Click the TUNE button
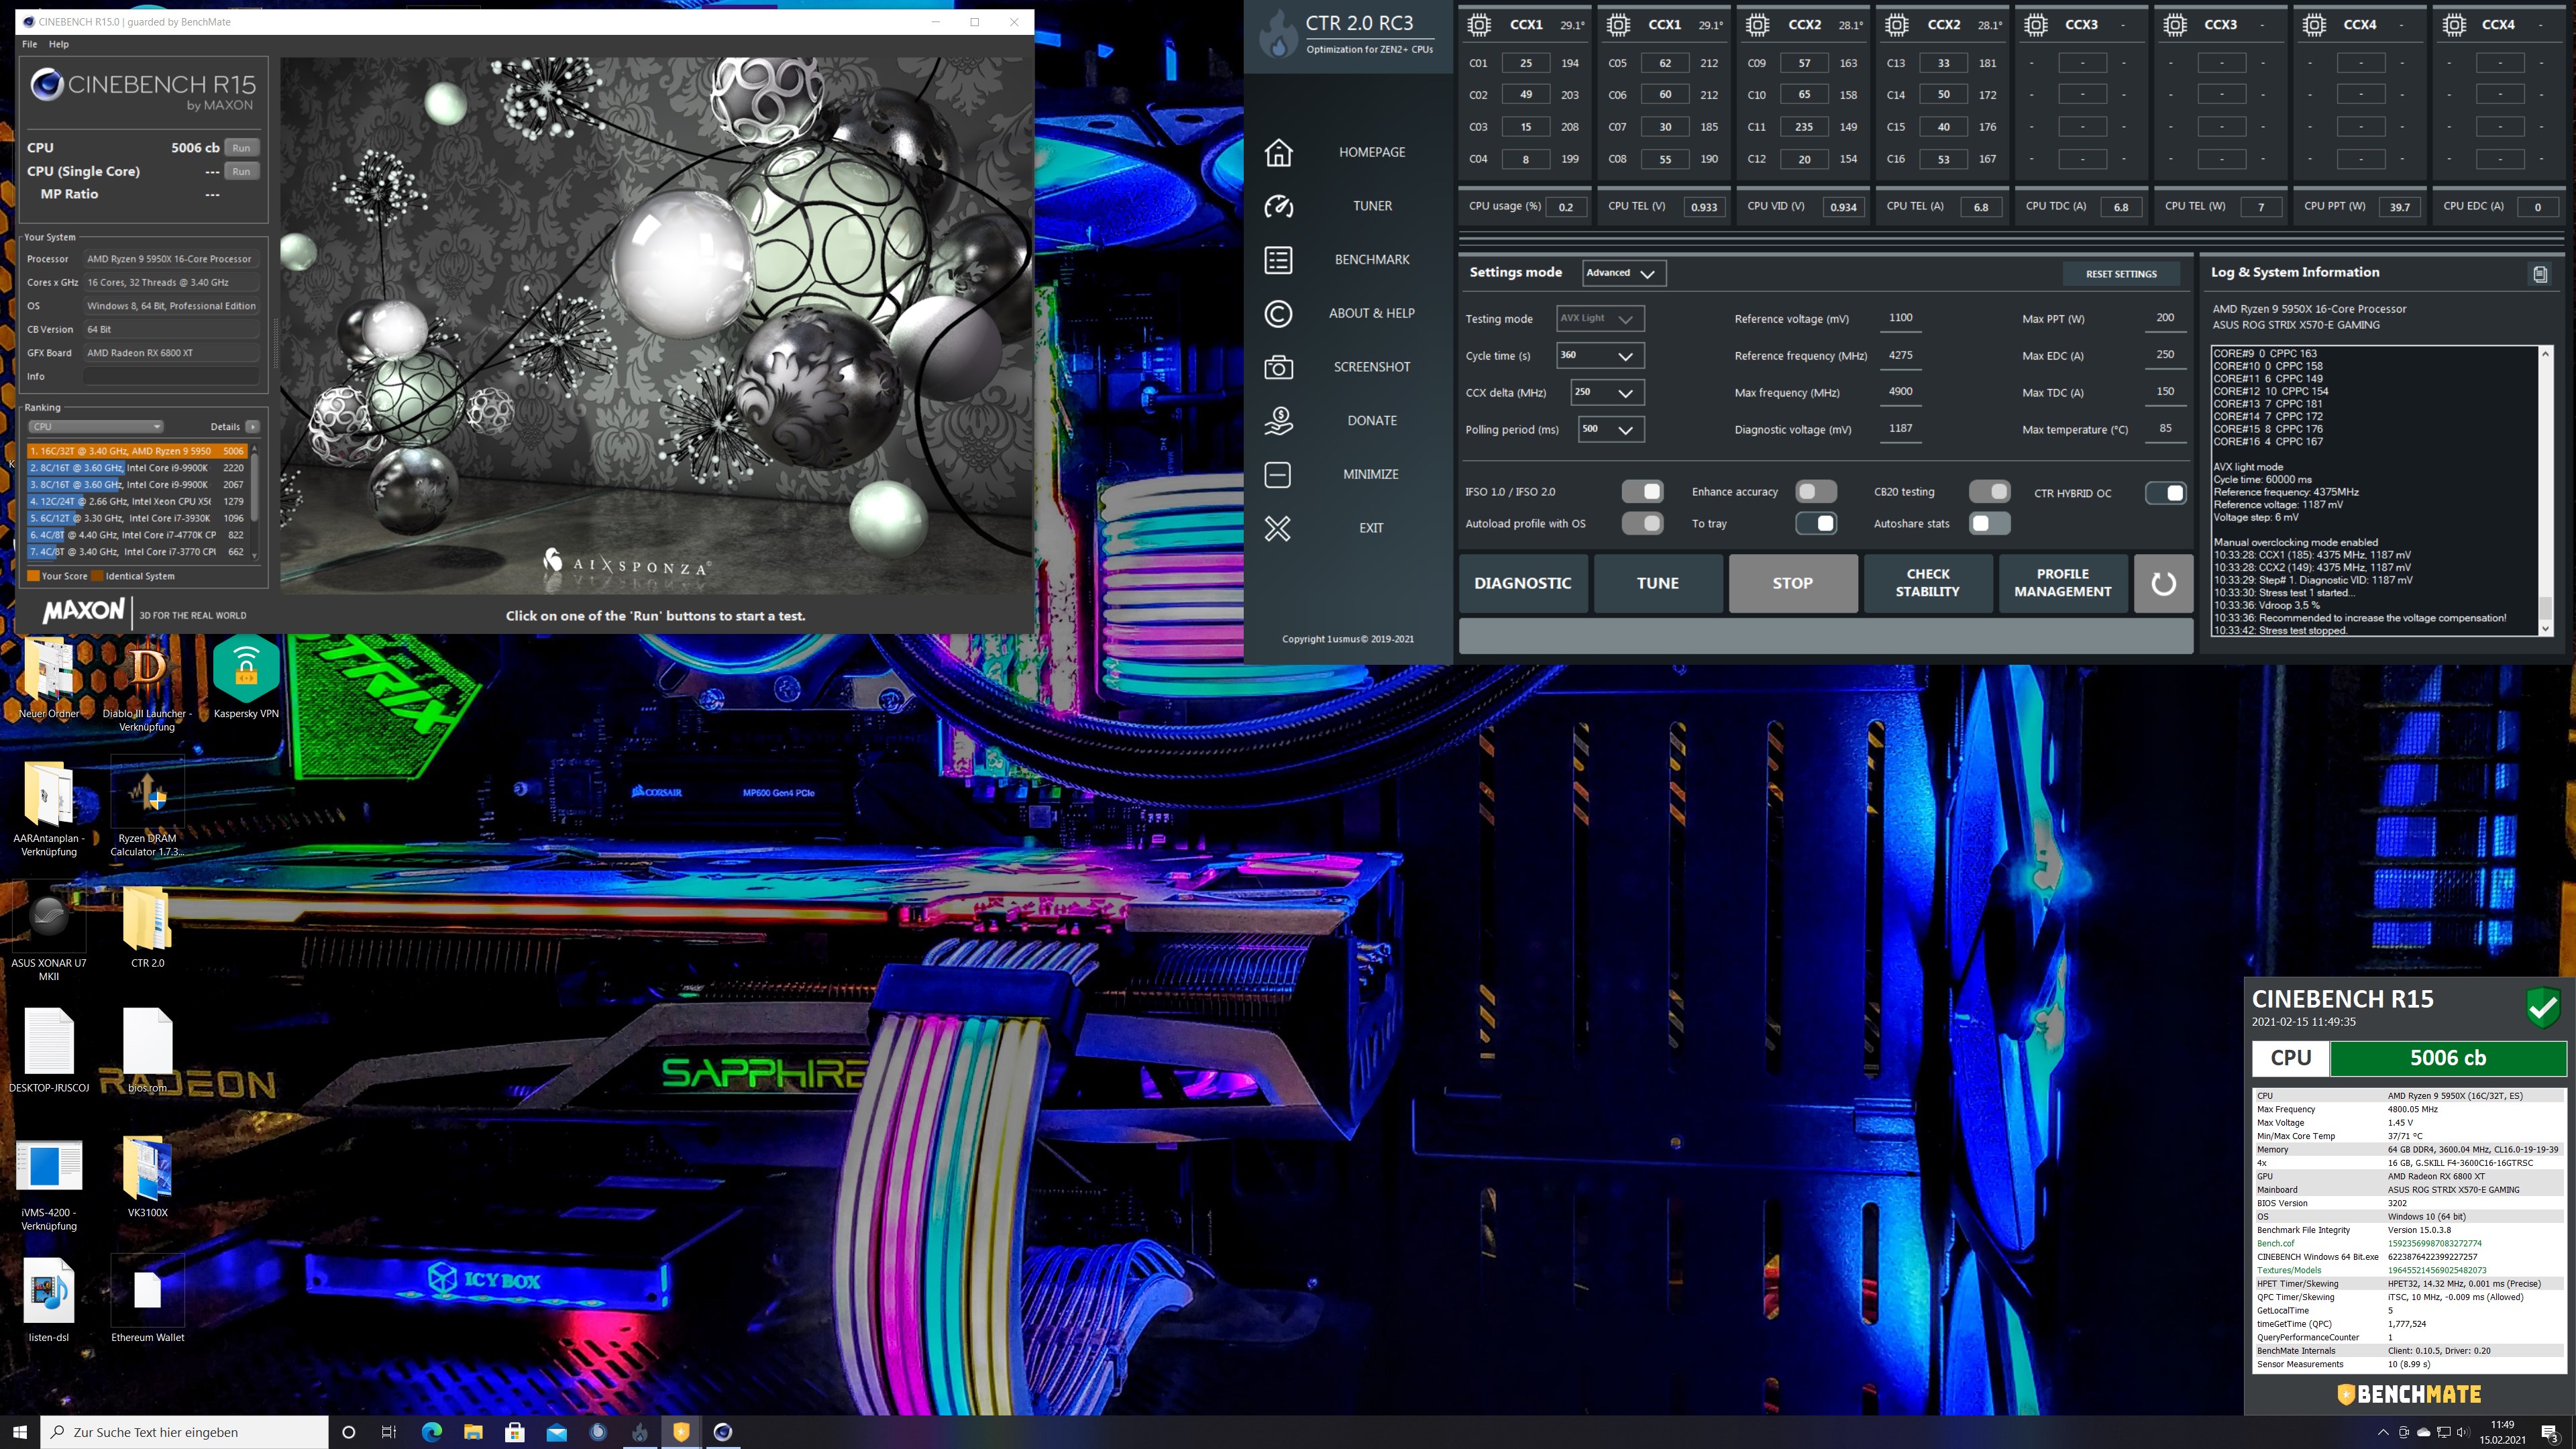 [x=1658, y=583]
